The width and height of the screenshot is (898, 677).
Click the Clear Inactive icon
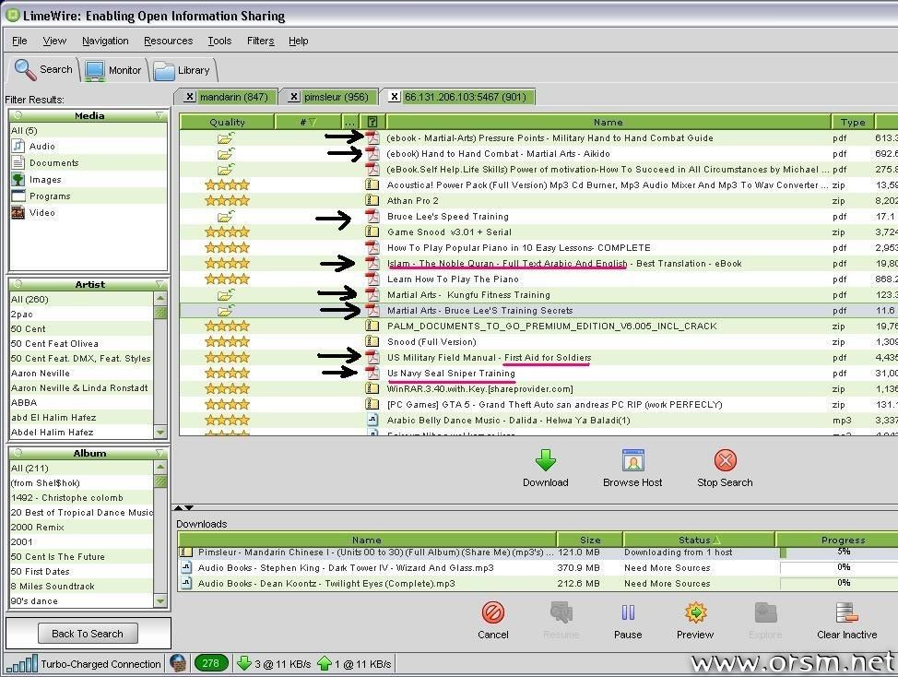click(846, 612)
